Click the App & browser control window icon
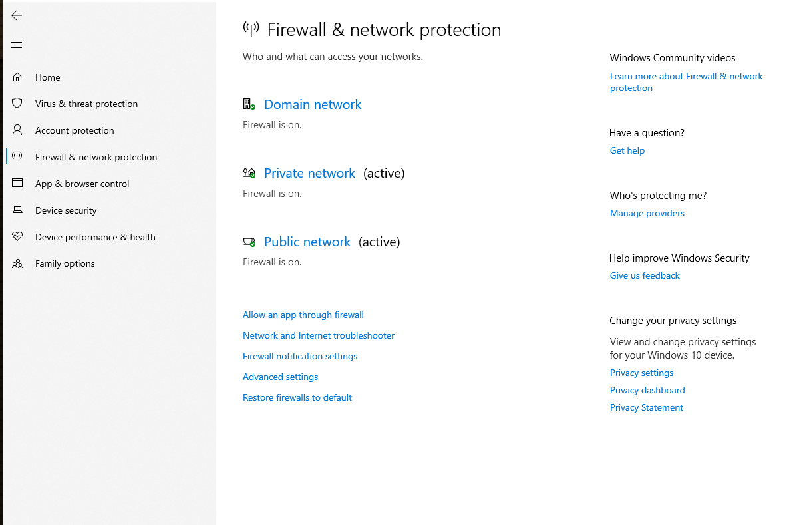Image resolution: width=797 pixels, height=525 pixels. click(x=17, y=184)
